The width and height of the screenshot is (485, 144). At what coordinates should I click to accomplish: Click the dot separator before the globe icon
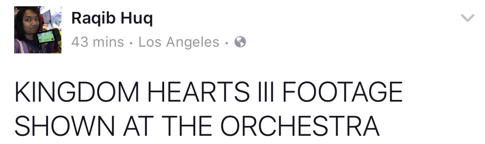tap(227, 42)
